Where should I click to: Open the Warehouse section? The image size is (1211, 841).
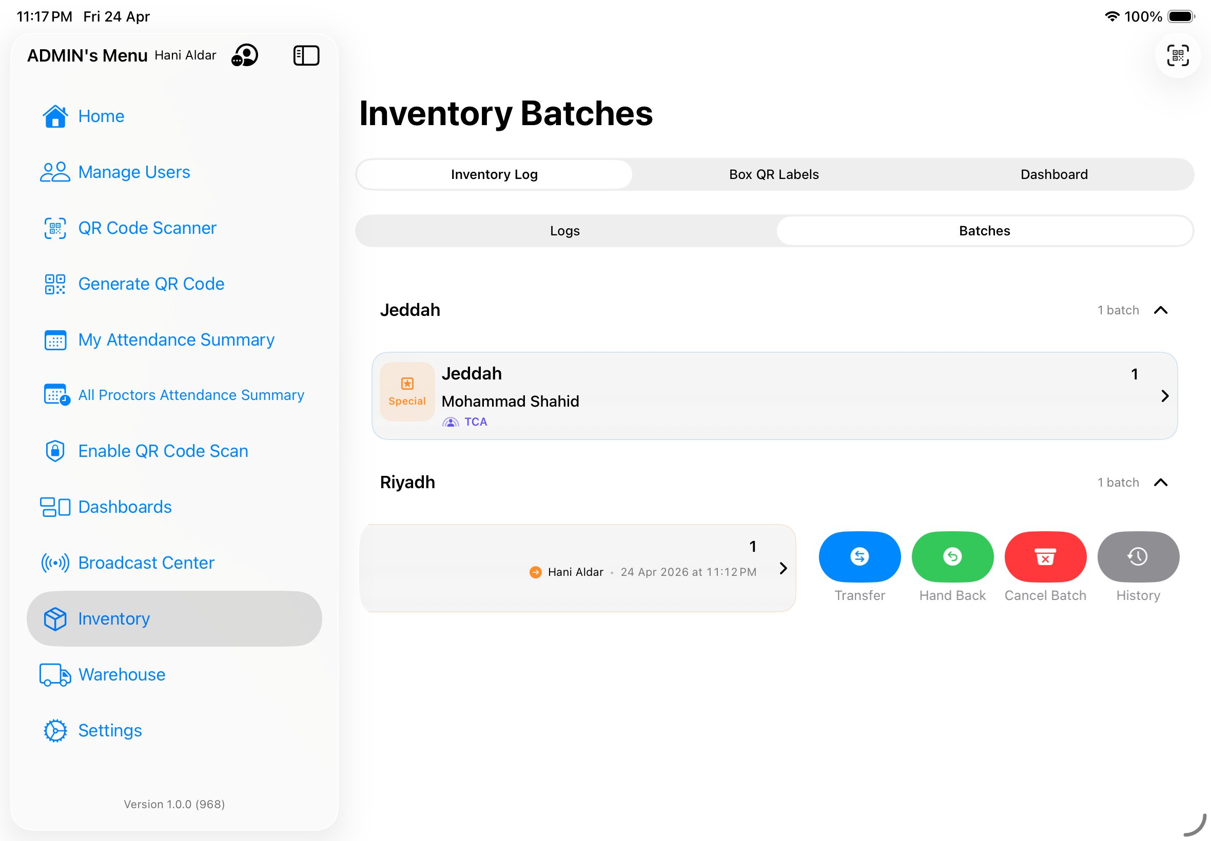122,674
